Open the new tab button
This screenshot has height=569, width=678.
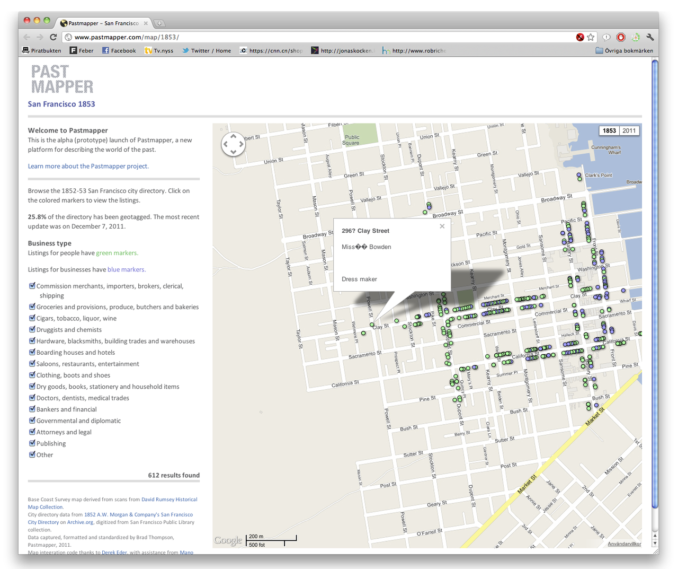coord(159,23)
